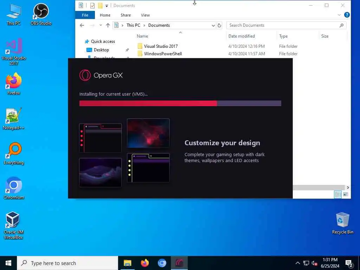
Task: Open the Recycle Bin
Action: (342, 223)
